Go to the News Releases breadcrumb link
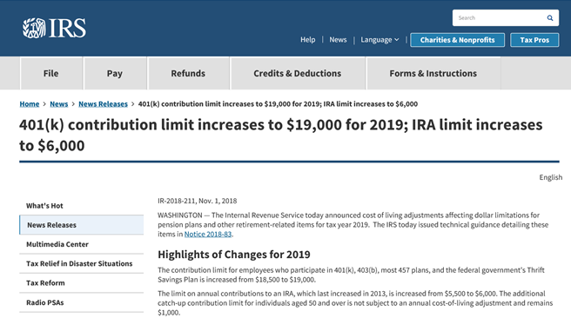Image resolution: width=571 pixels, height=318 pixels. pyautogui.click(x=103, y=104)
